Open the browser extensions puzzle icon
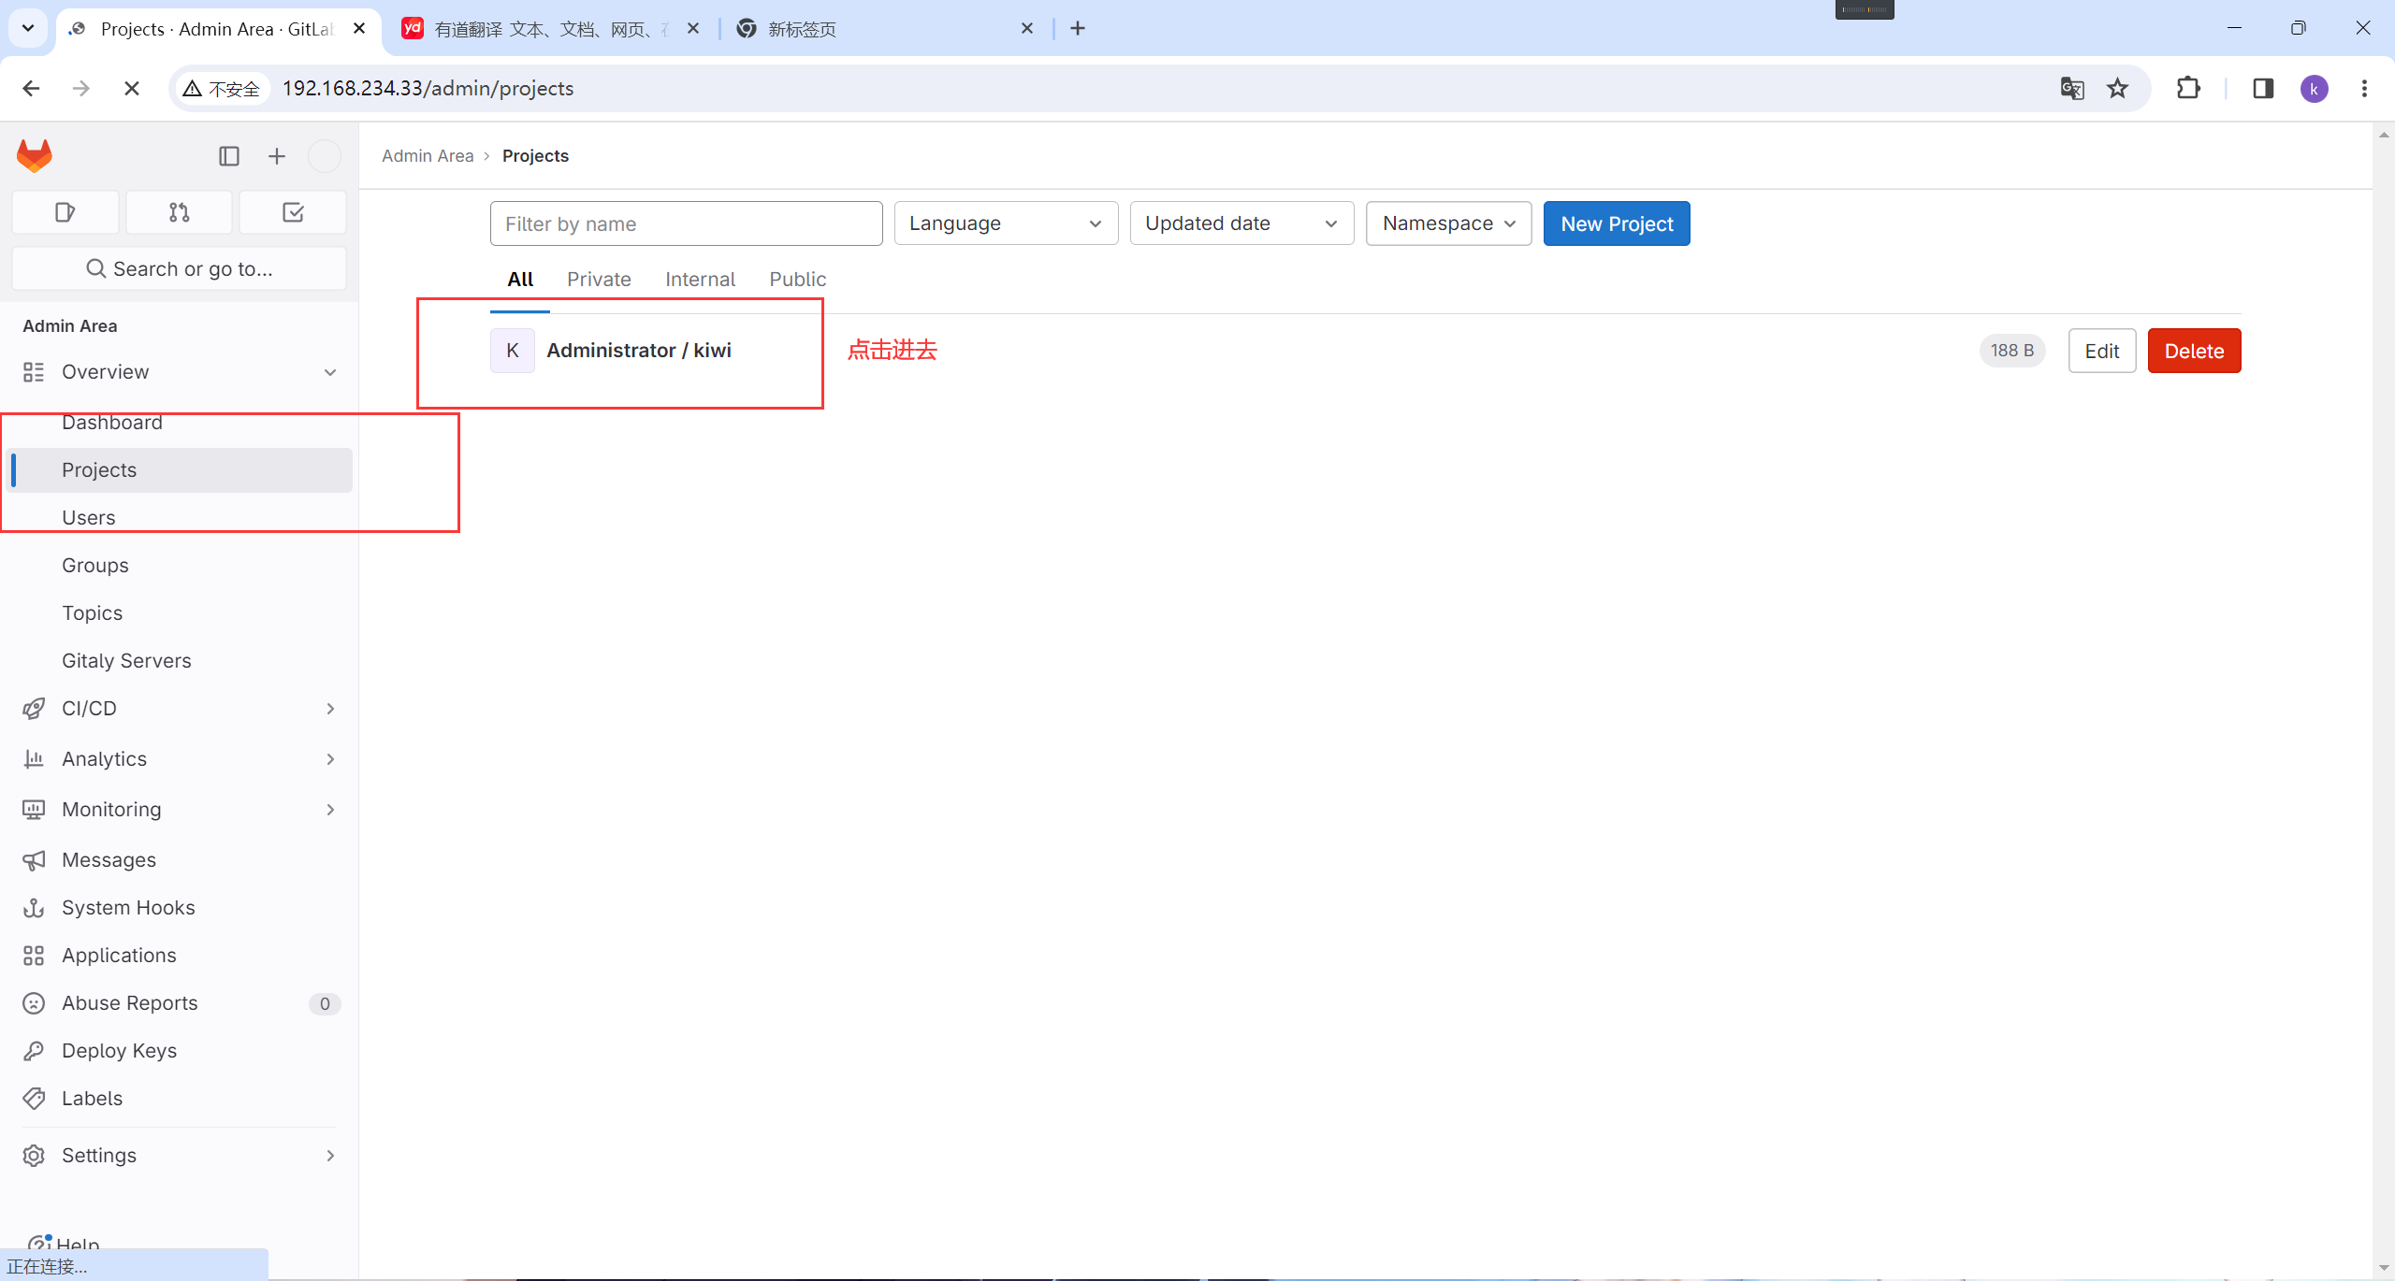Viewport: 2395px width, 1281px height. pyautogui.click(x=2188, y=88)
